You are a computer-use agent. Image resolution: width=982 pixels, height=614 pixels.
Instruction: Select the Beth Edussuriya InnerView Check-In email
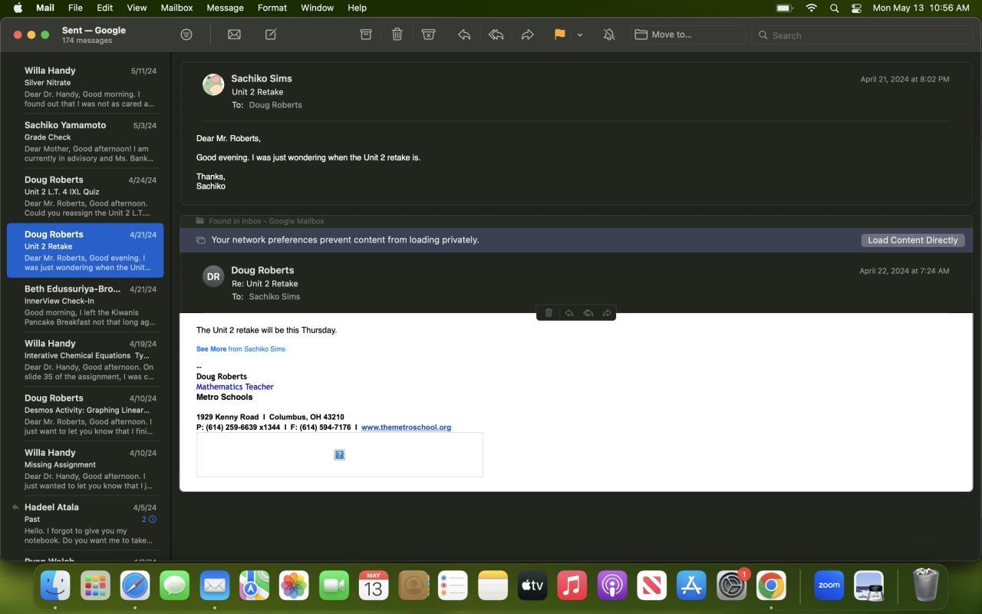point(85,305)
